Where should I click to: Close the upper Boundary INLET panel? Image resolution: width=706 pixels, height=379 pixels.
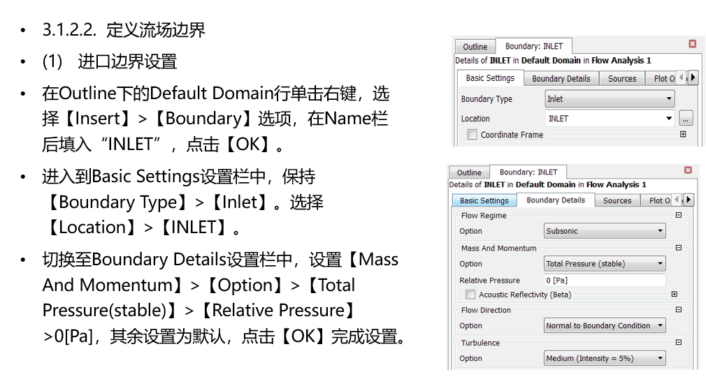(x=693, y=43)
